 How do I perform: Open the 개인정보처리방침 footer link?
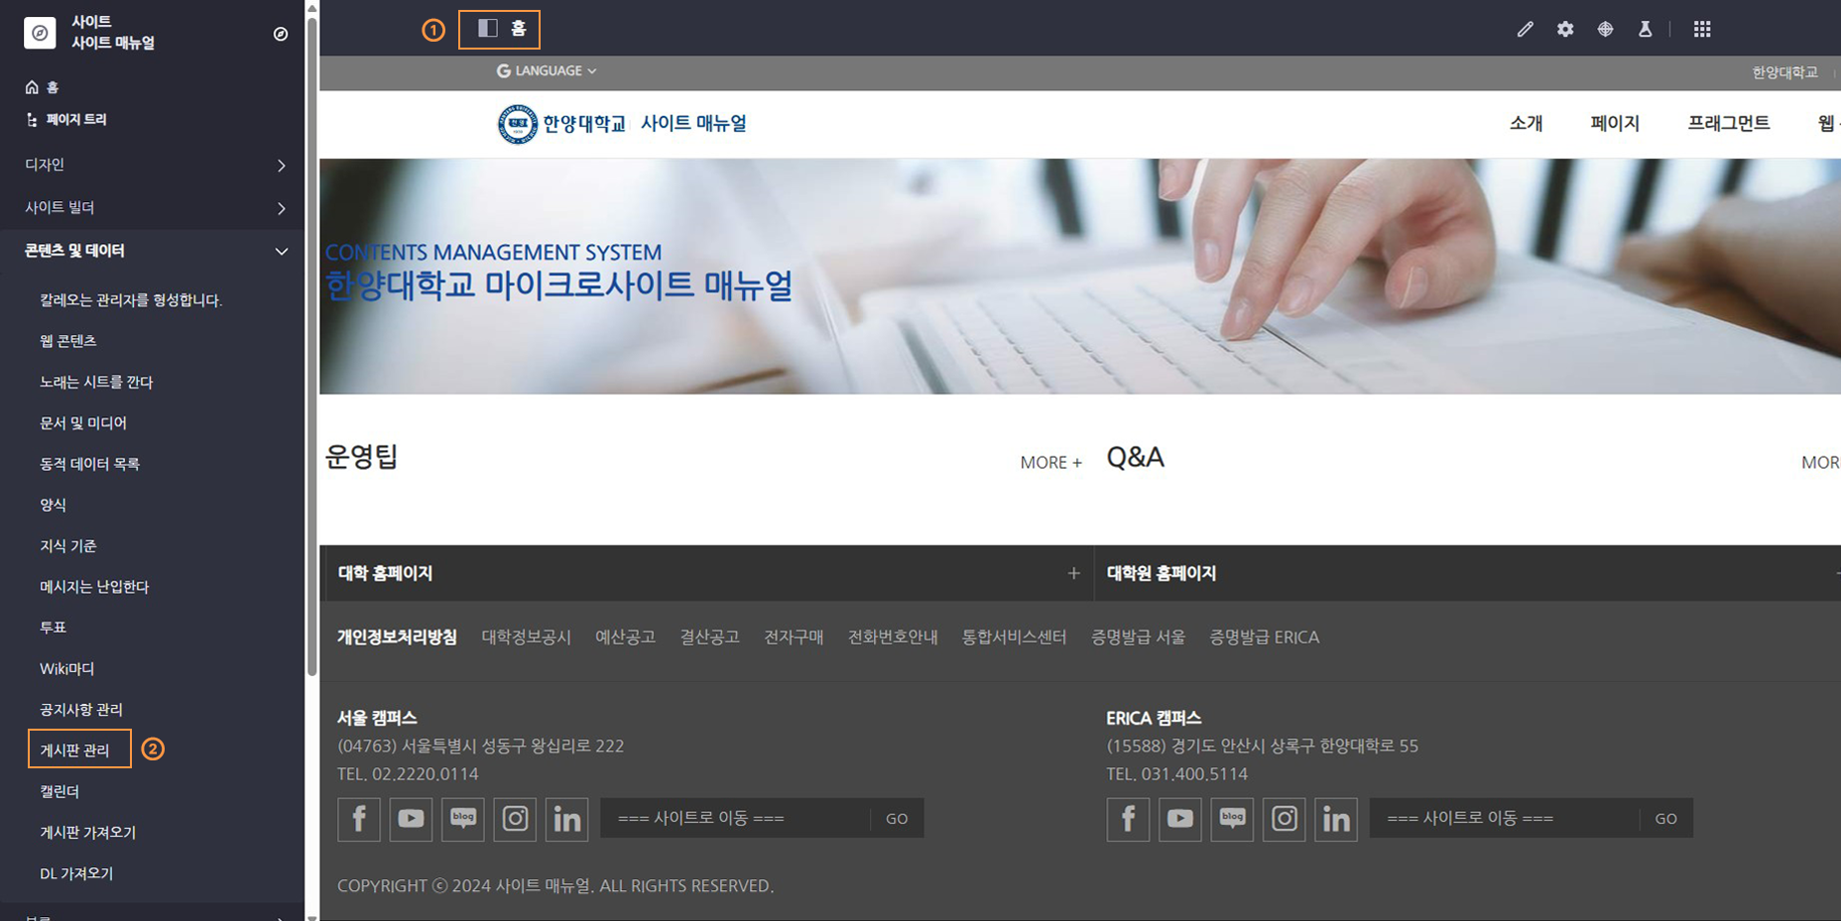point(398,637)
